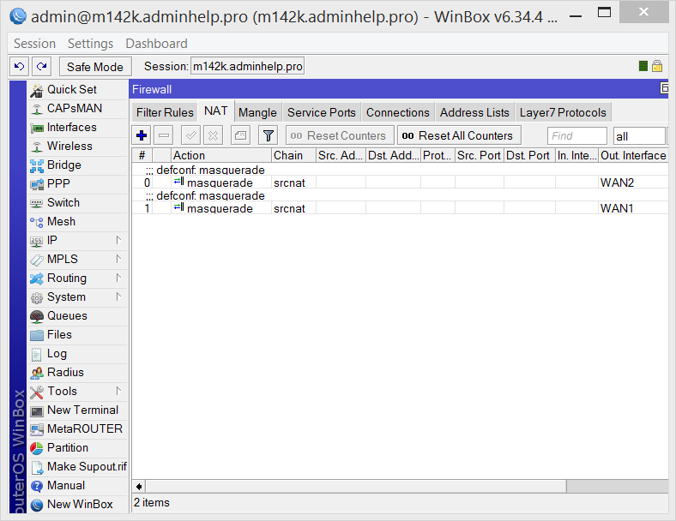This screenshot has width=676, height=521.
Task: Click the green load indicator icon
Action: (x=643, y=66)
